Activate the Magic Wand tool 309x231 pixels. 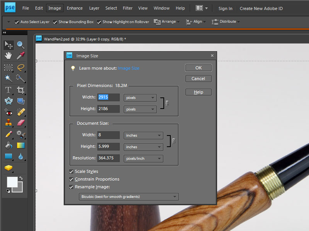click(8, 79)
